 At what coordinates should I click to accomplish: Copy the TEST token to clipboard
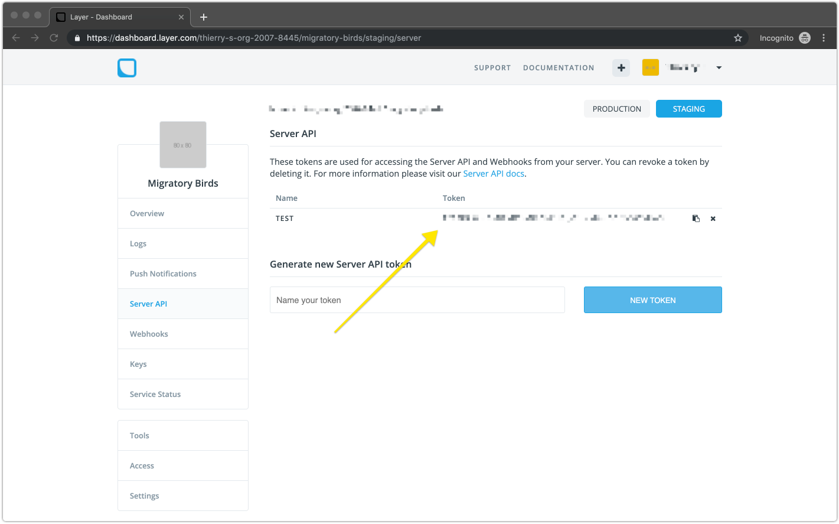coord(696,219)
